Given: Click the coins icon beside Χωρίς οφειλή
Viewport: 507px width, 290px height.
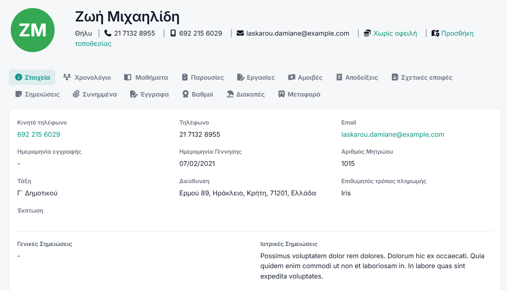Looking at the screenshot, I should click(367, 33).
